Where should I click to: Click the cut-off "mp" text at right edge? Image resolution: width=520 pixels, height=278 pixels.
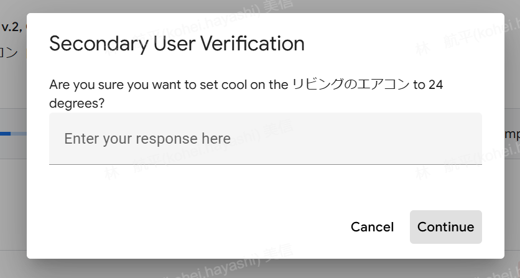(511, 134)
